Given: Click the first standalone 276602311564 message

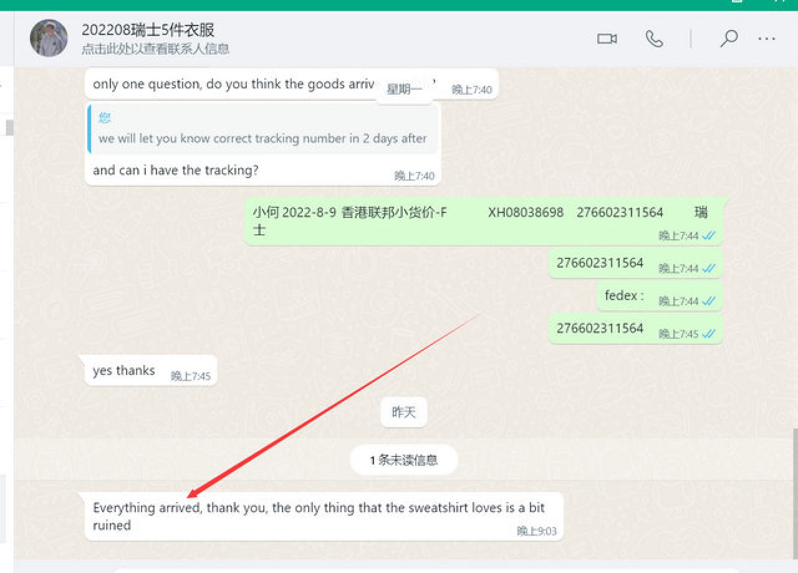Looking at the screenshot, I should (x=600, y=263).
